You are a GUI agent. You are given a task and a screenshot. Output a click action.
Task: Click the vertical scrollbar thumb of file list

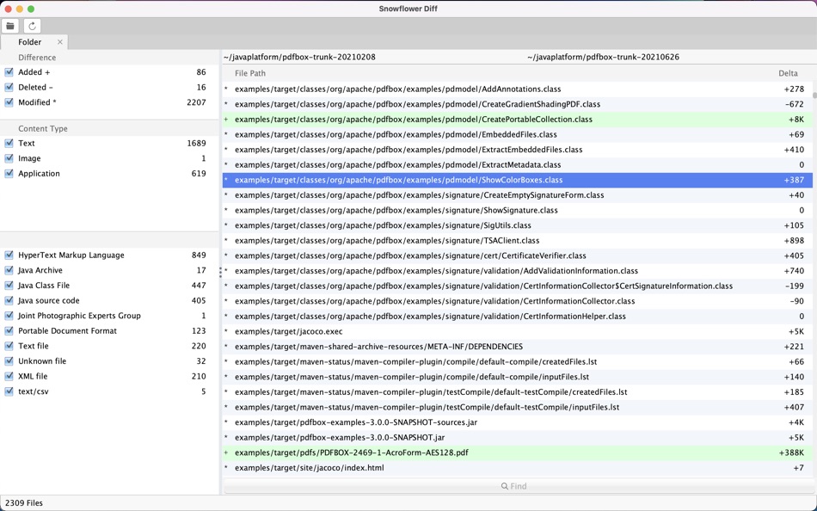pyautogui.click(x=814, y=95)
